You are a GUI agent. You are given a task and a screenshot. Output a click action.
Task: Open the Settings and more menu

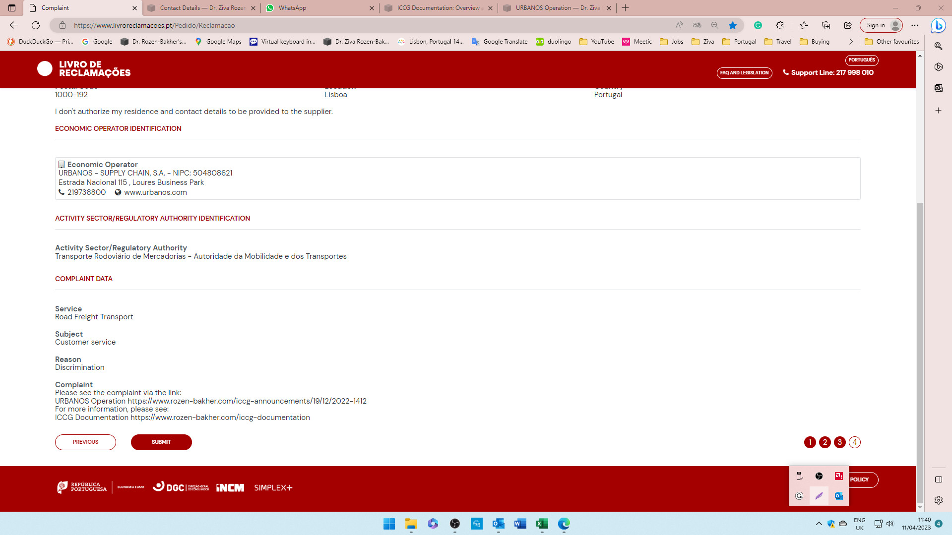915,25
